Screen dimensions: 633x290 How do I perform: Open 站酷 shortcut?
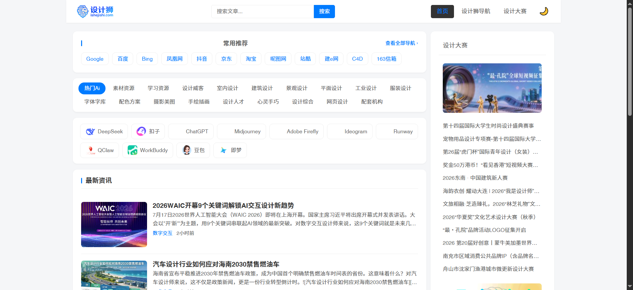point(306,59)
